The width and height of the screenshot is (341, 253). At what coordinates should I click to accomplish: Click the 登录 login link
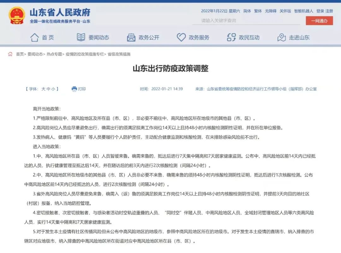[x=320, y=11]
